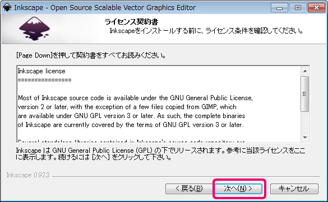Click the line 'Most of Inkscape source code'
328x202 pixels.
click(135, 98)
